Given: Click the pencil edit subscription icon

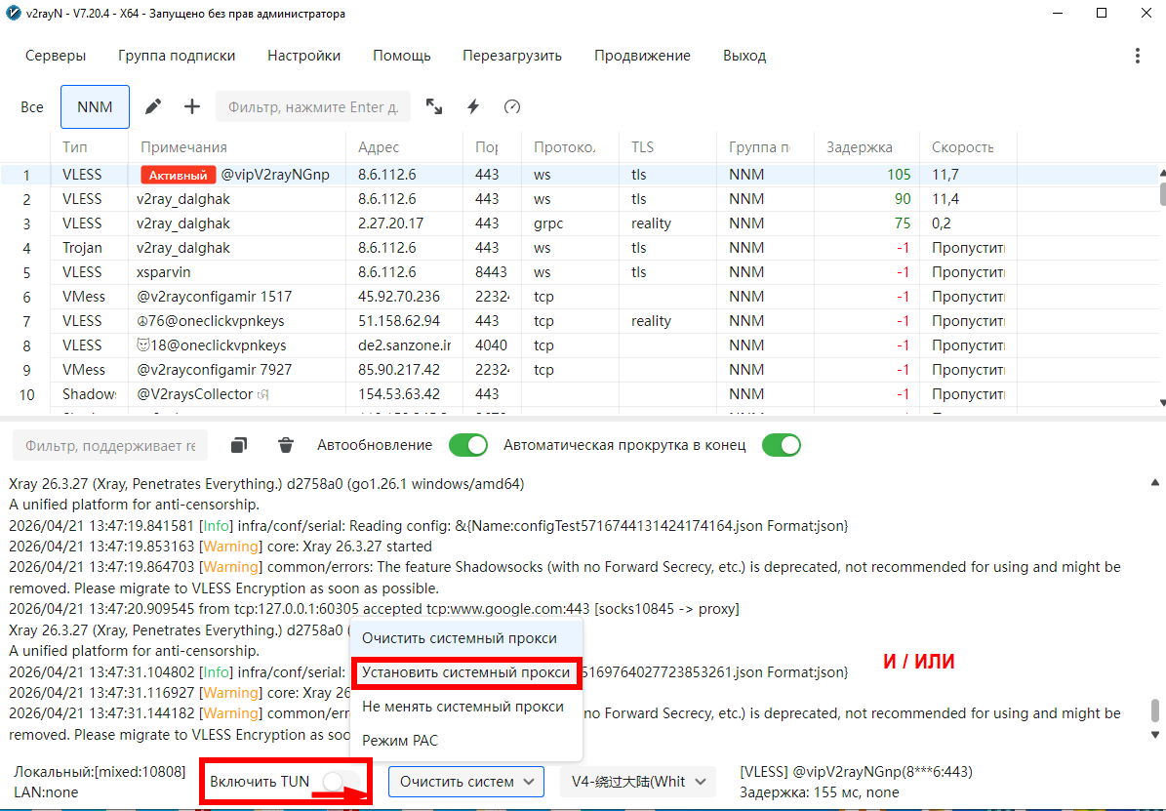Looking at the screenshot, I should tap(153, 107).
